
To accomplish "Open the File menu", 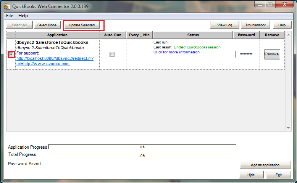I will (x=10, y=16).
